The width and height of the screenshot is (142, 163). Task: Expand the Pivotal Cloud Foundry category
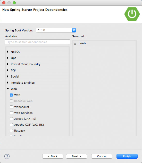[8, 64]
